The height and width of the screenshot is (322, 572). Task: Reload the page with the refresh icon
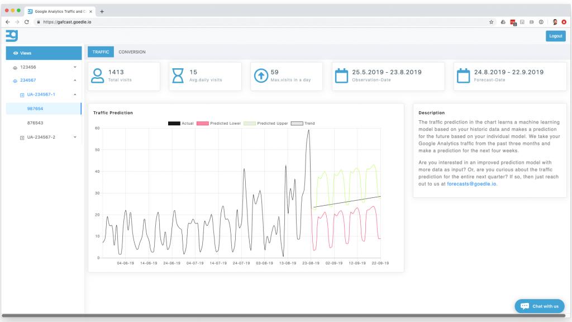coord(27,22)
